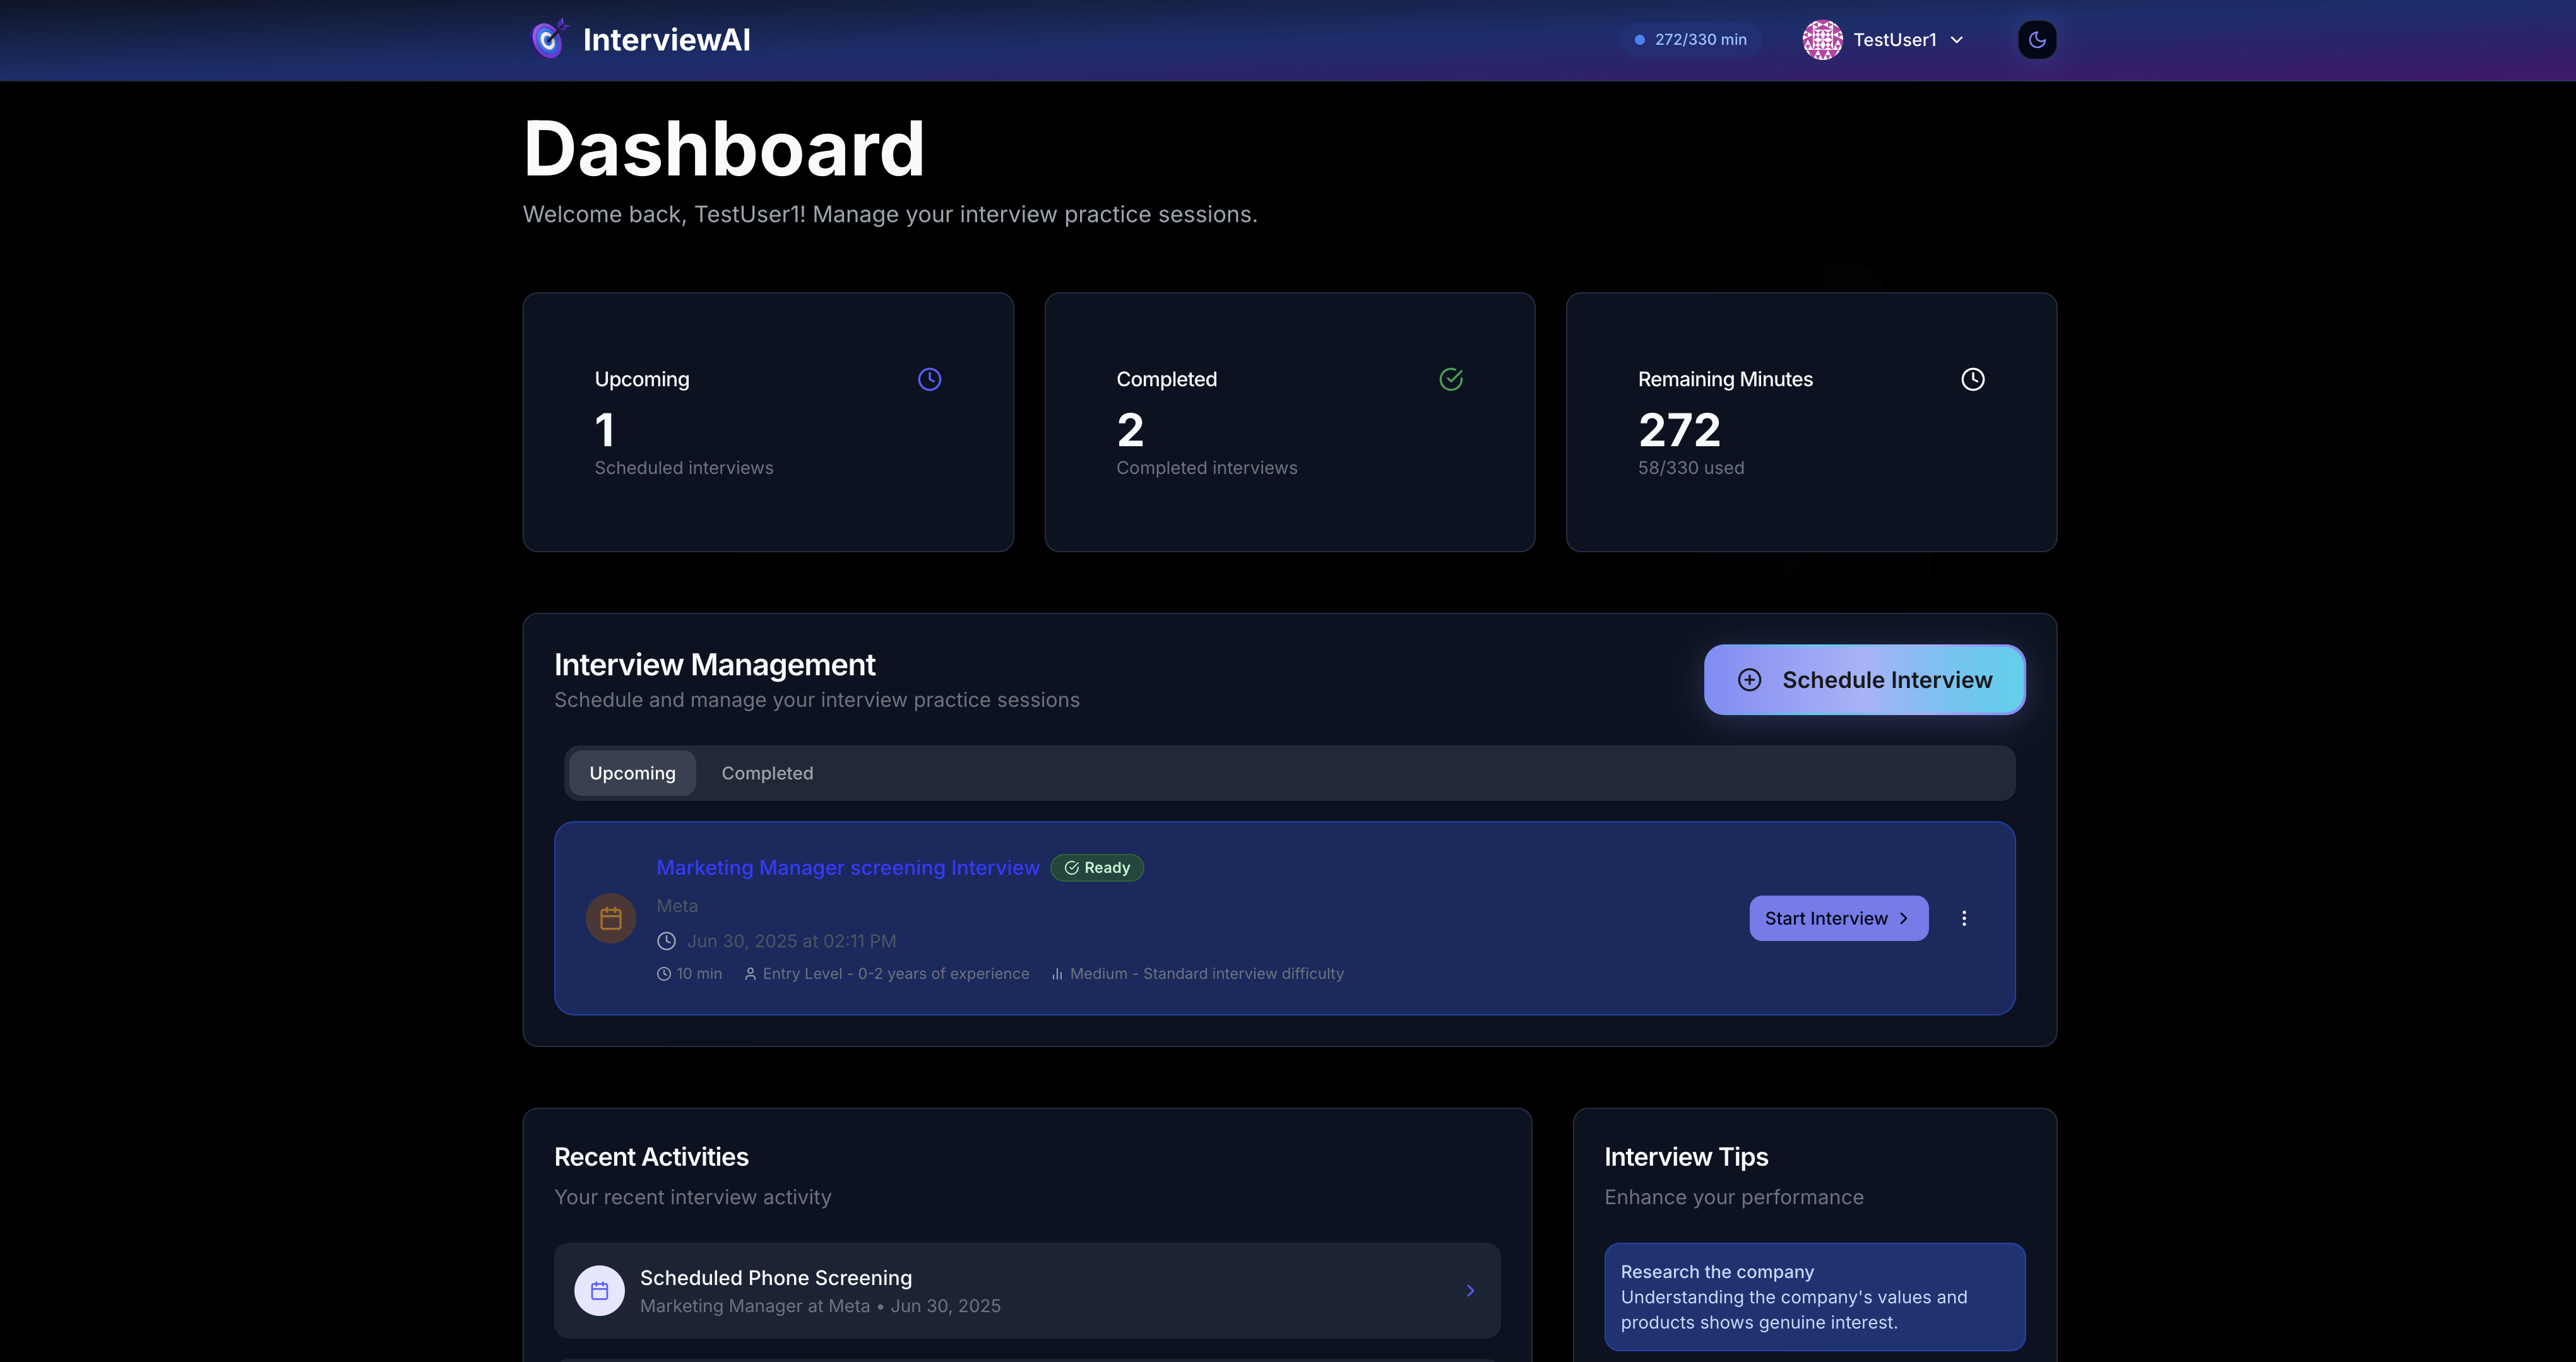Toggle dark mode with the moon icon

click(2036, 40)
